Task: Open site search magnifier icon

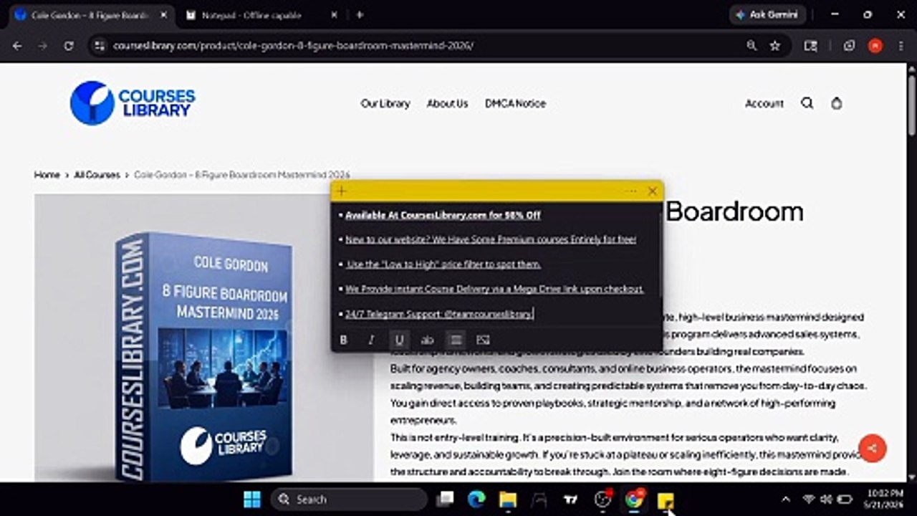Action: coord(807,103)
